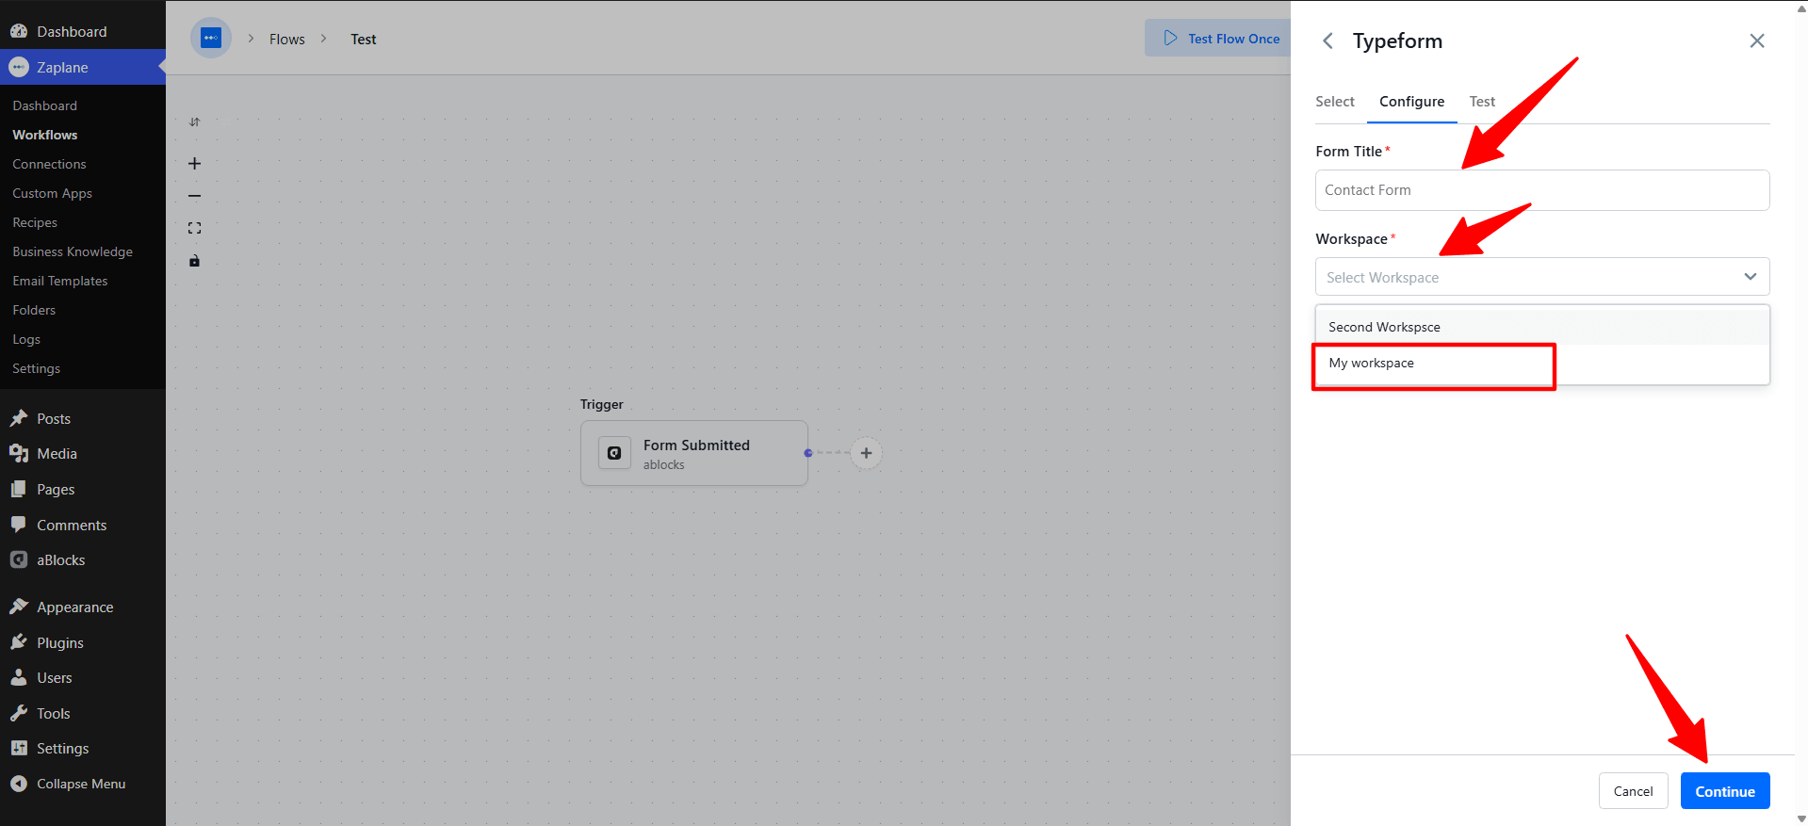Click the Users person icon
The width and height of the screenshot is (1808, 826).
[19, 677]
